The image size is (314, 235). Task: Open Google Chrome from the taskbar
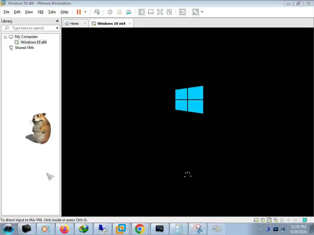click(x=140, y=229)
